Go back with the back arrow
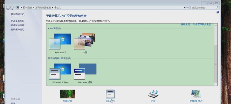Image resolution: width=231 pixels, height=104 pixels. [x=8, y=8]
